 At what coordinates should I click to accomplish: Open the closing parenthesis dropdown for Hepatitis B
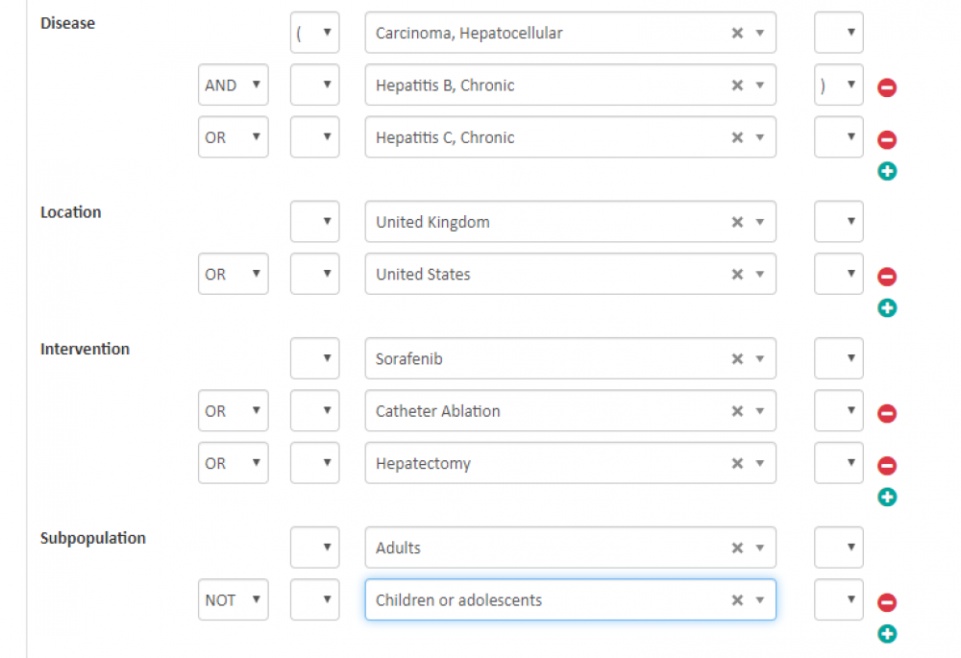coord(838,85)
